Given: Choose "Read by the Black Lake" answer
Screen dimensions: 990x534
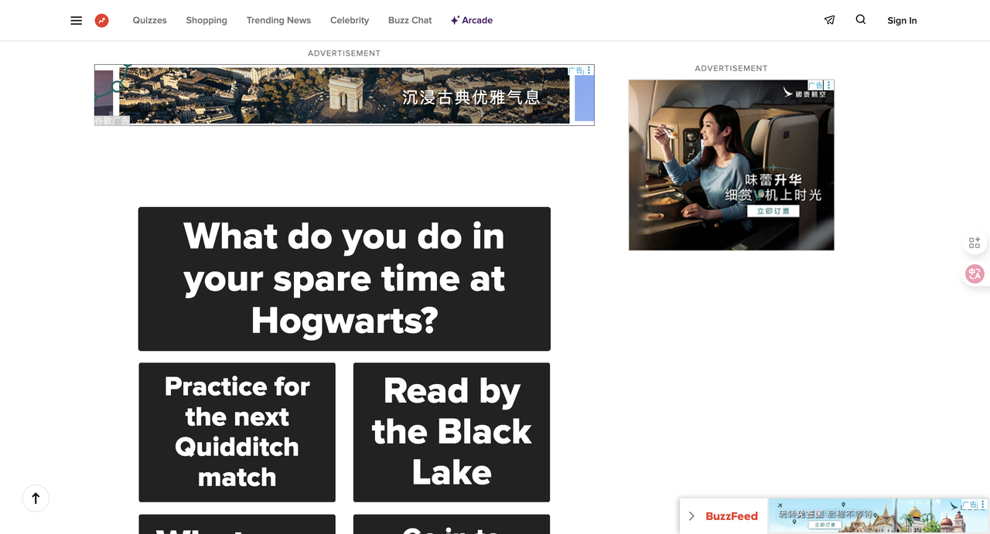Looking at the screenshot, I should [x=451, y=432].
